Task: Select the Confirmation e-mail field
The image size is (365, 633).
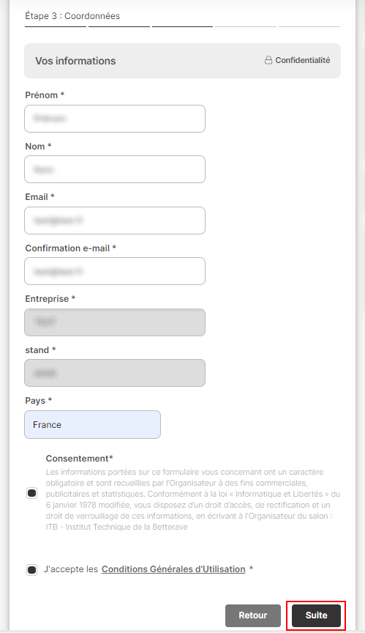Action: 115,271
